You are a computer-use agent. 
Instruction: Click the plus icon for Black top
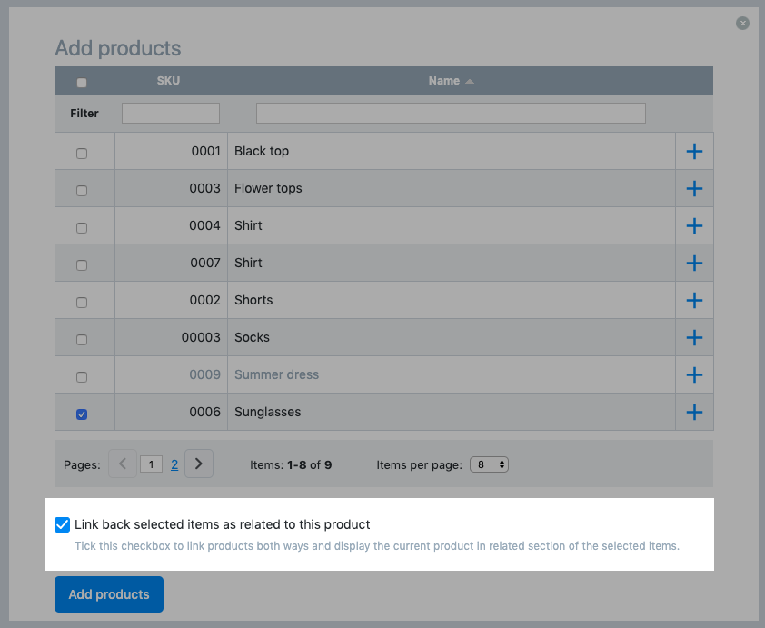[x=694, y=151]
